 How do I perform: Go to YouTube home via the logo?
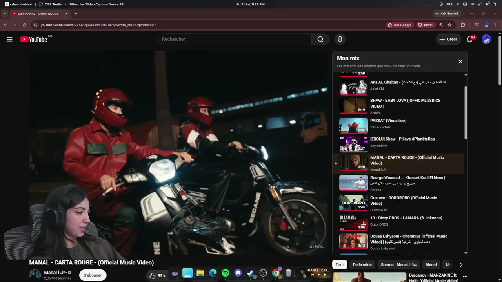[x=34, y=39]
